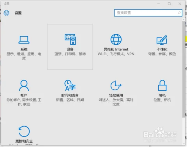Click description 显示、通知、应用、电源
This screenshot has height=147, width=187.
[x=24, y=56]
